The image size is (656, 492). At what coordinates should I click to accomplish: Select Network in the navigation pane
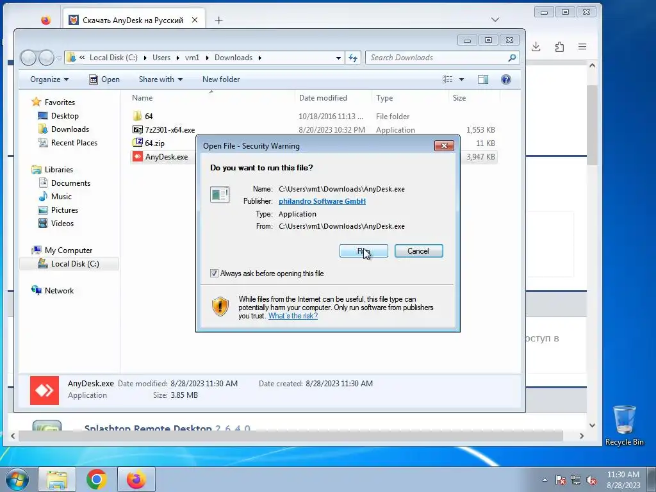click(x=59, y=291)
